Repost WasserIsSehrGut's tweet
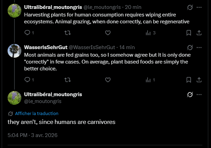Image resolution: width=211 pixels, height=148 pixels. point(67,80)
